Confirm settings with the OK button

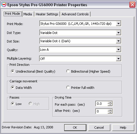75,128
